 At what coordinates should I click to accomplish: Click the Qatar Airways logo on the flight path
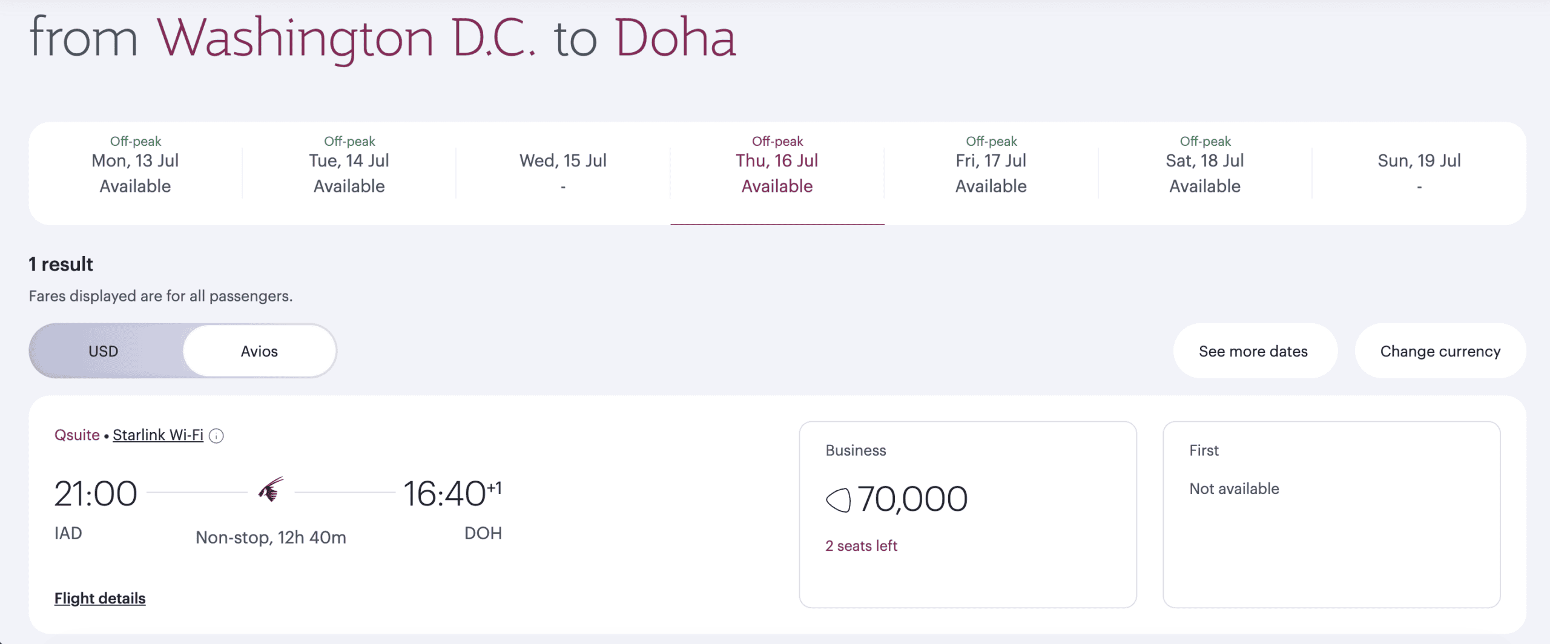(271, 488)
